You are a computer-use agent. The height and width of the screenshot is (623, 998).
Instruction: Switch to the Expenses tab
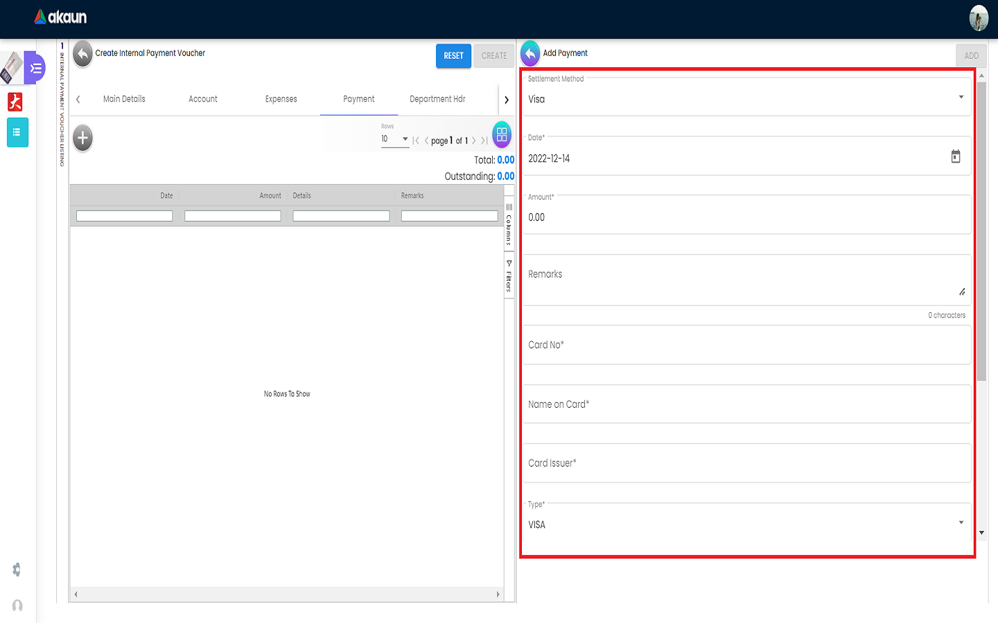point(281,99)
